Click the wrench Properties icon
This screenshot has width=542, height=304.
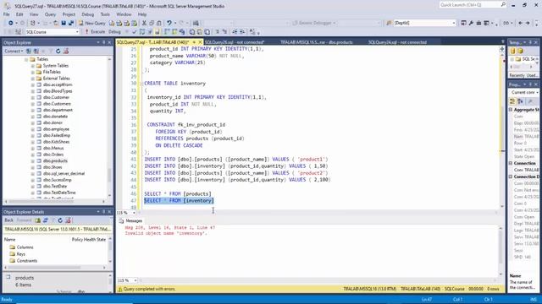[471, 23]
